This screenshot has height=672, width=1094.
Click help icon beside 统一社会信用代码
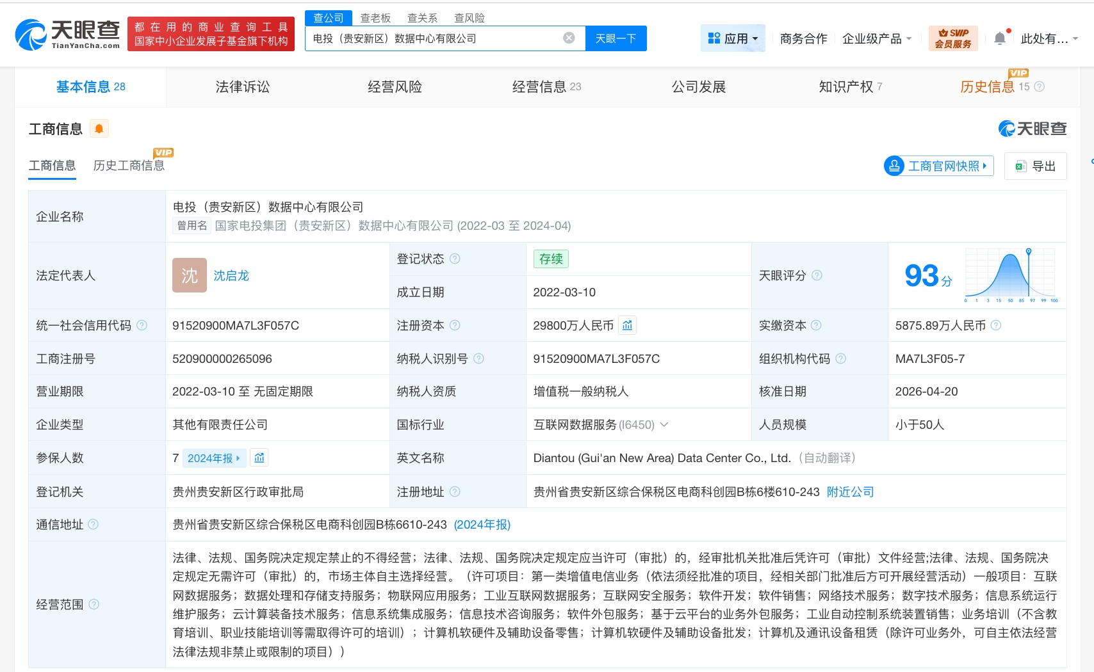tap(142, 326)
